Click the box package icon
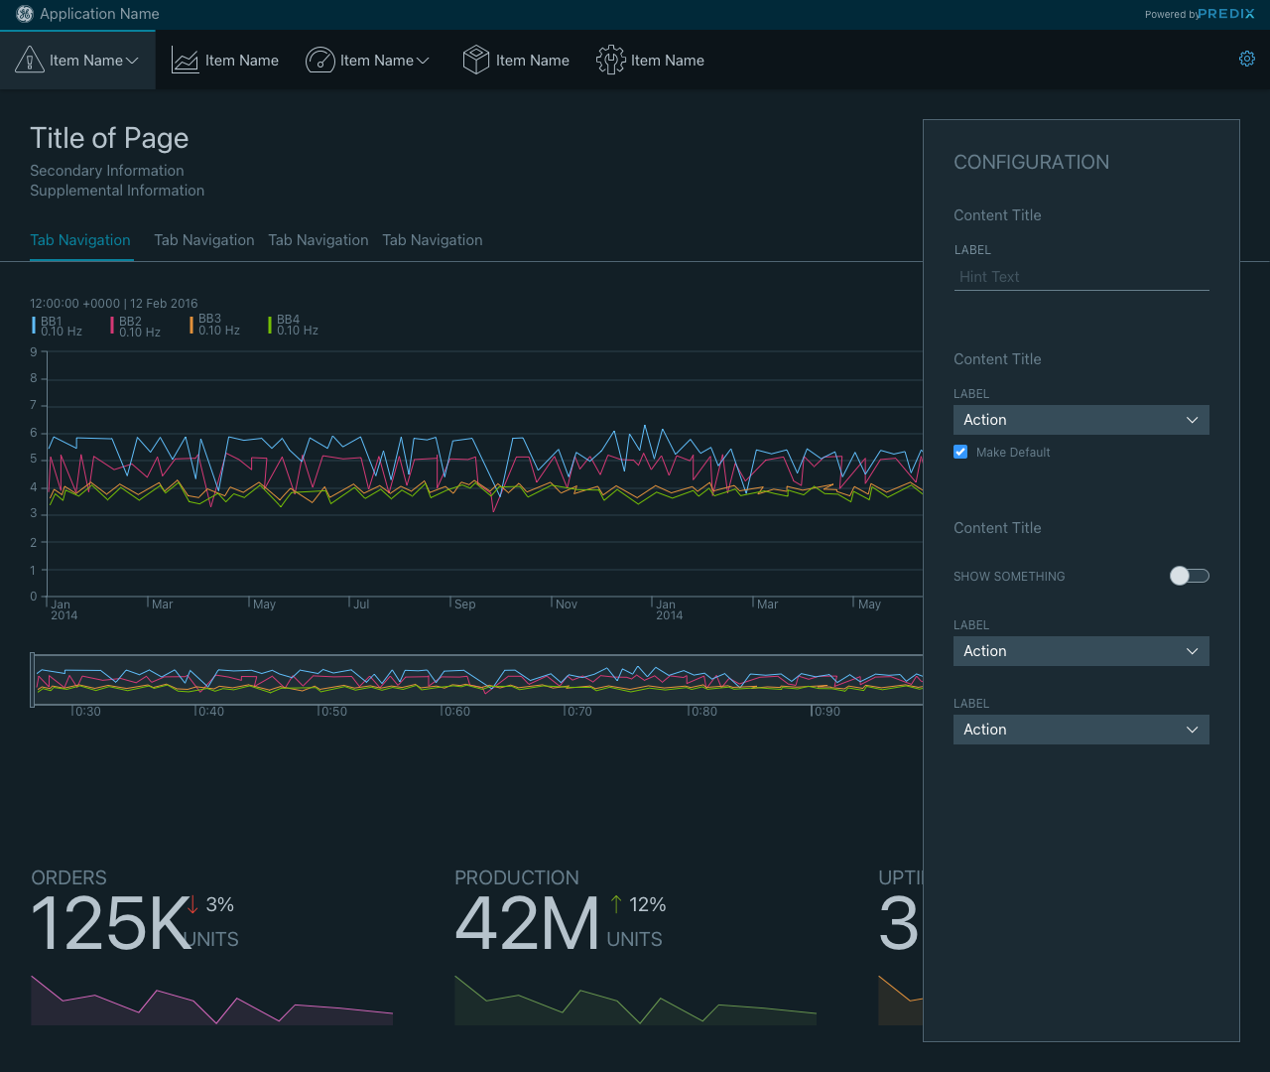Viewport: 1270px width, 1072px height. pos(476,61)
